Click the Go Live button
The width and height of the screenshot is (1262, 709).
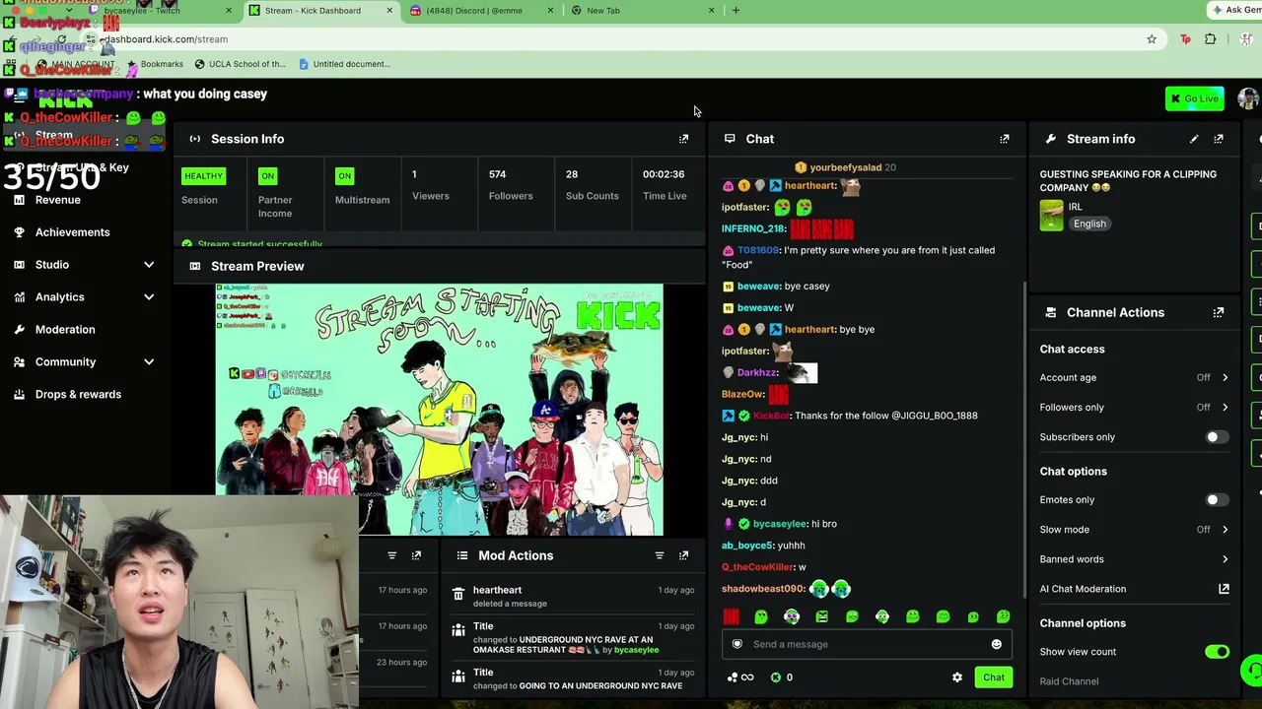click(x=1195, y=98)
